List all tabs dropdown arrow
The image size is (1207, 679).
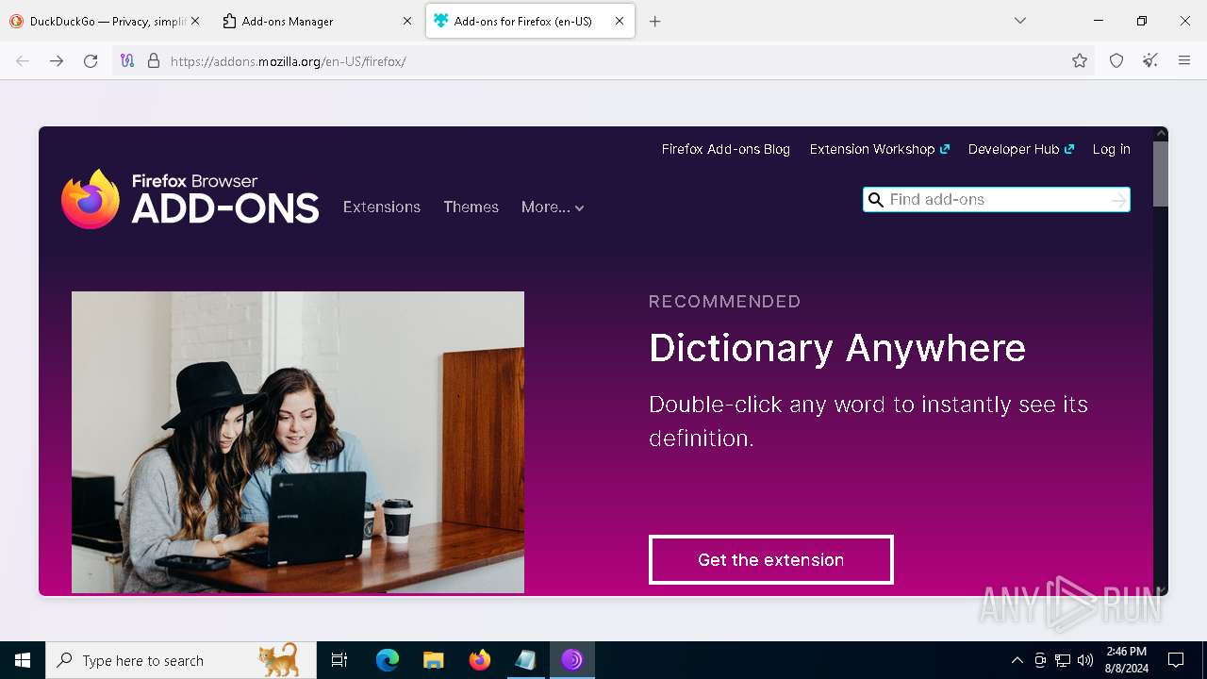(x=1020, y=21)
